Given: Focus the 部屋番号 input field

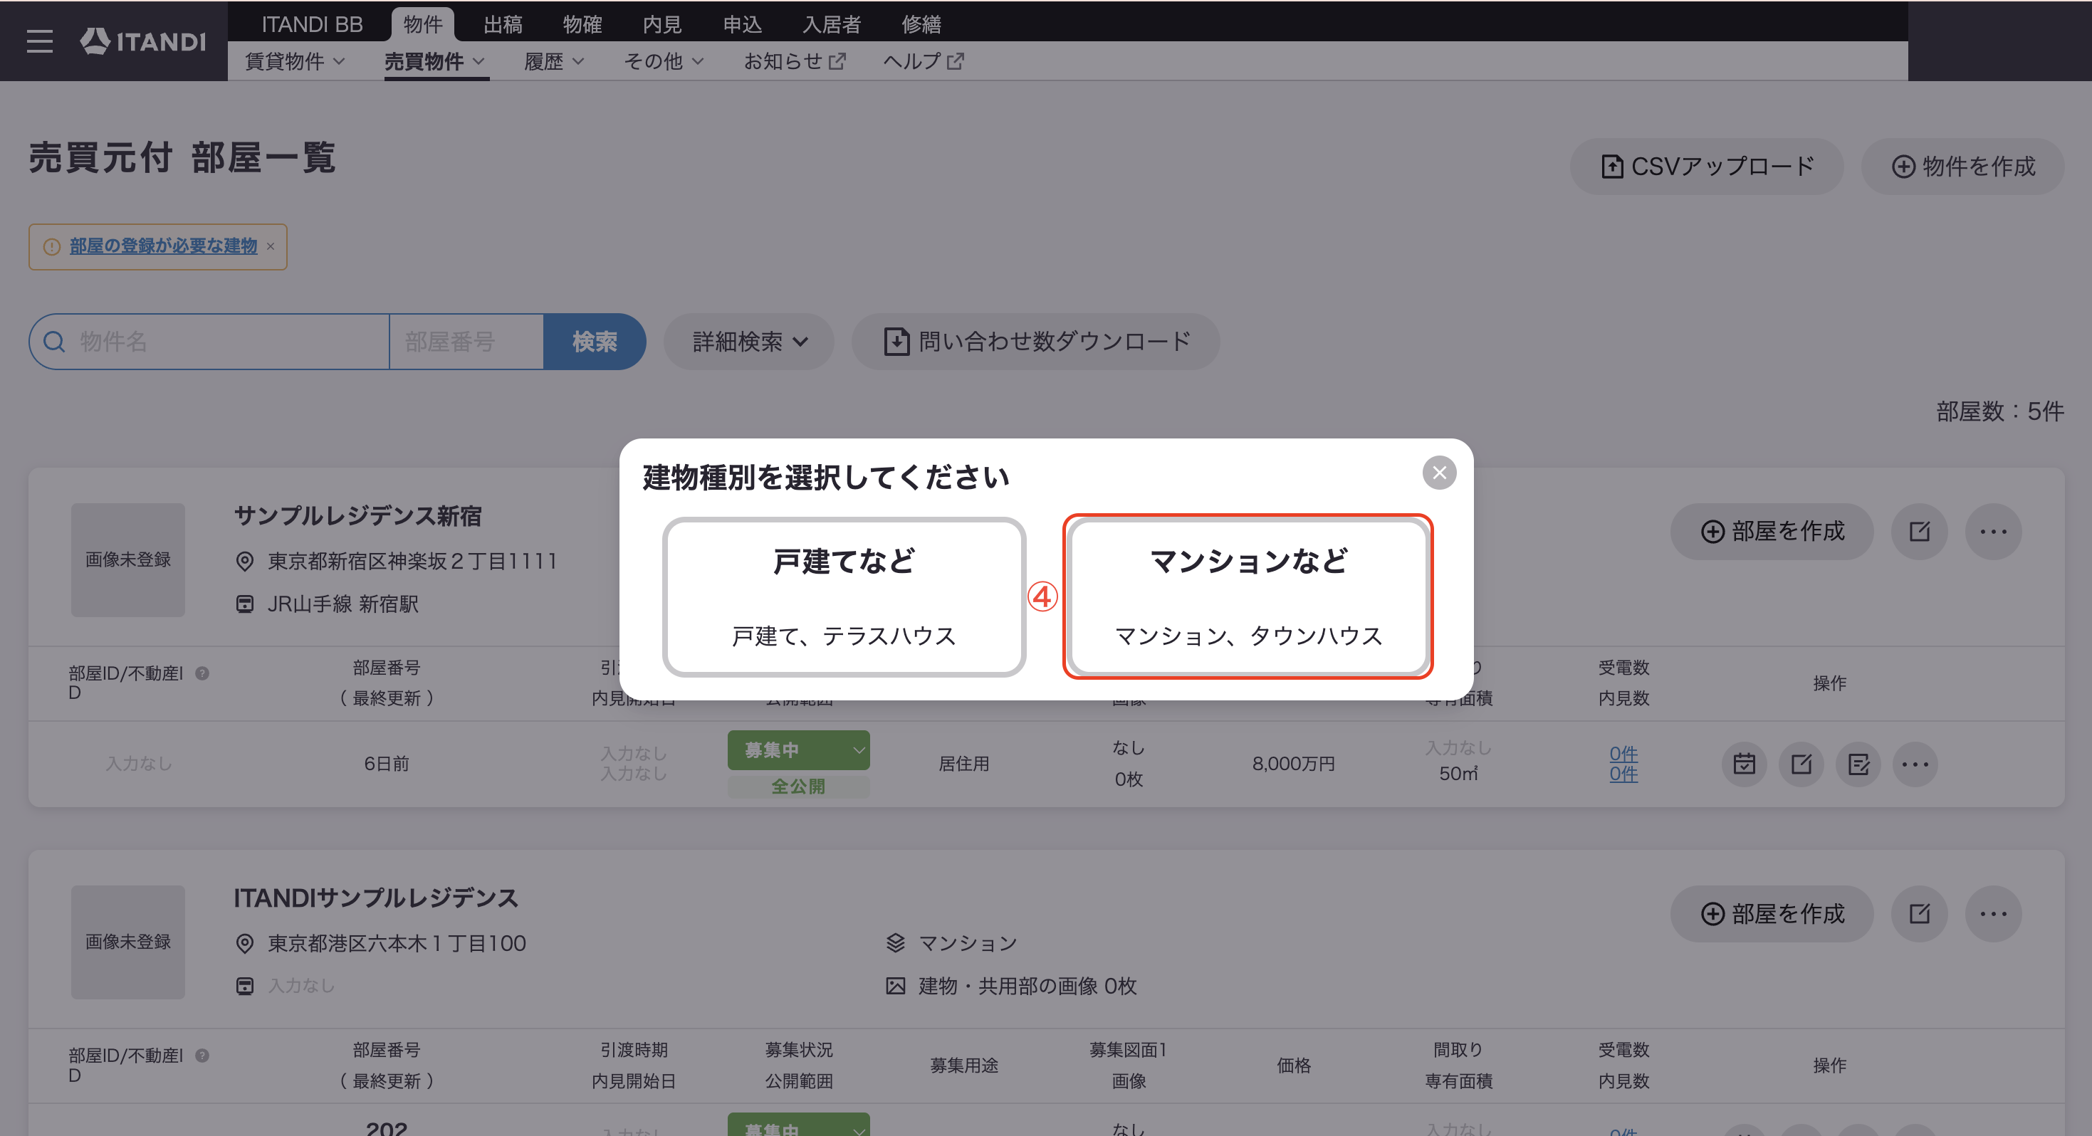Looking at the screenshot, I should [x=467, y=342].
